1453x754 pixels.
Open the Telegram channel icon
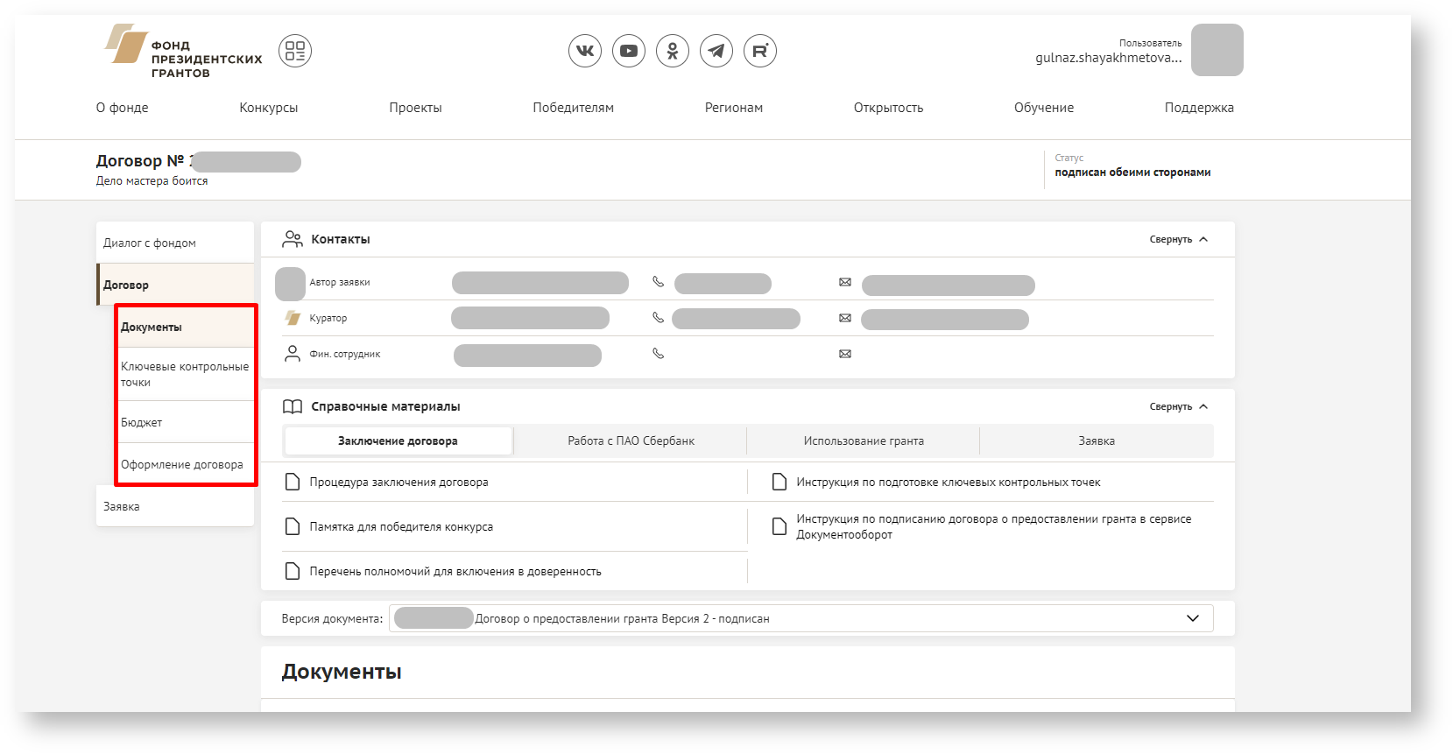pos(716,51)
